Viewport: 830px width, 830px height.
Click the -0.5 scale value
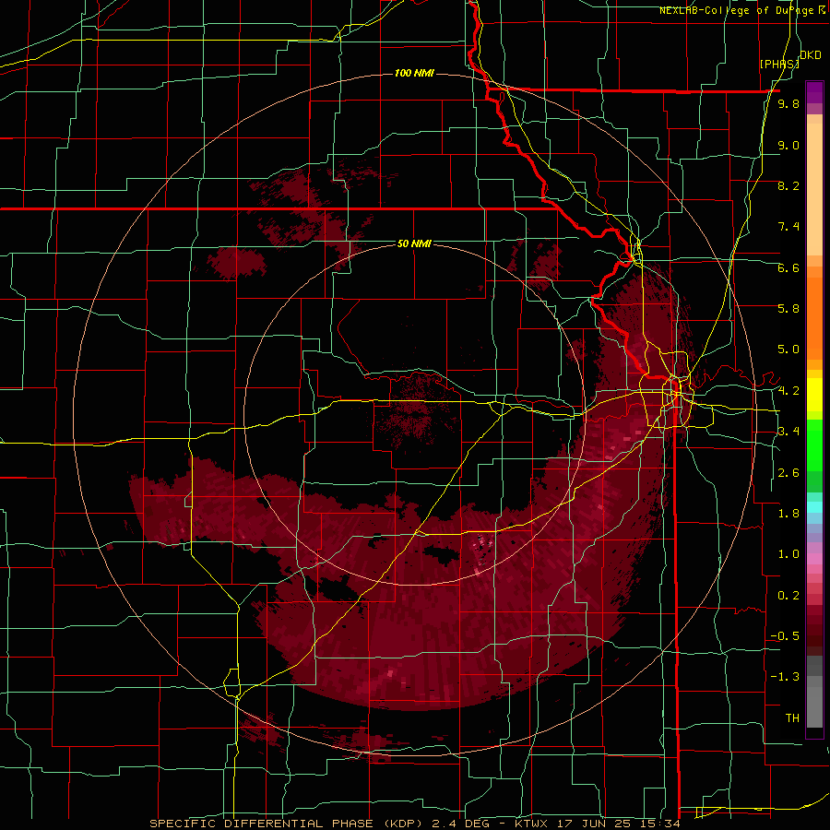click(785, 636)
